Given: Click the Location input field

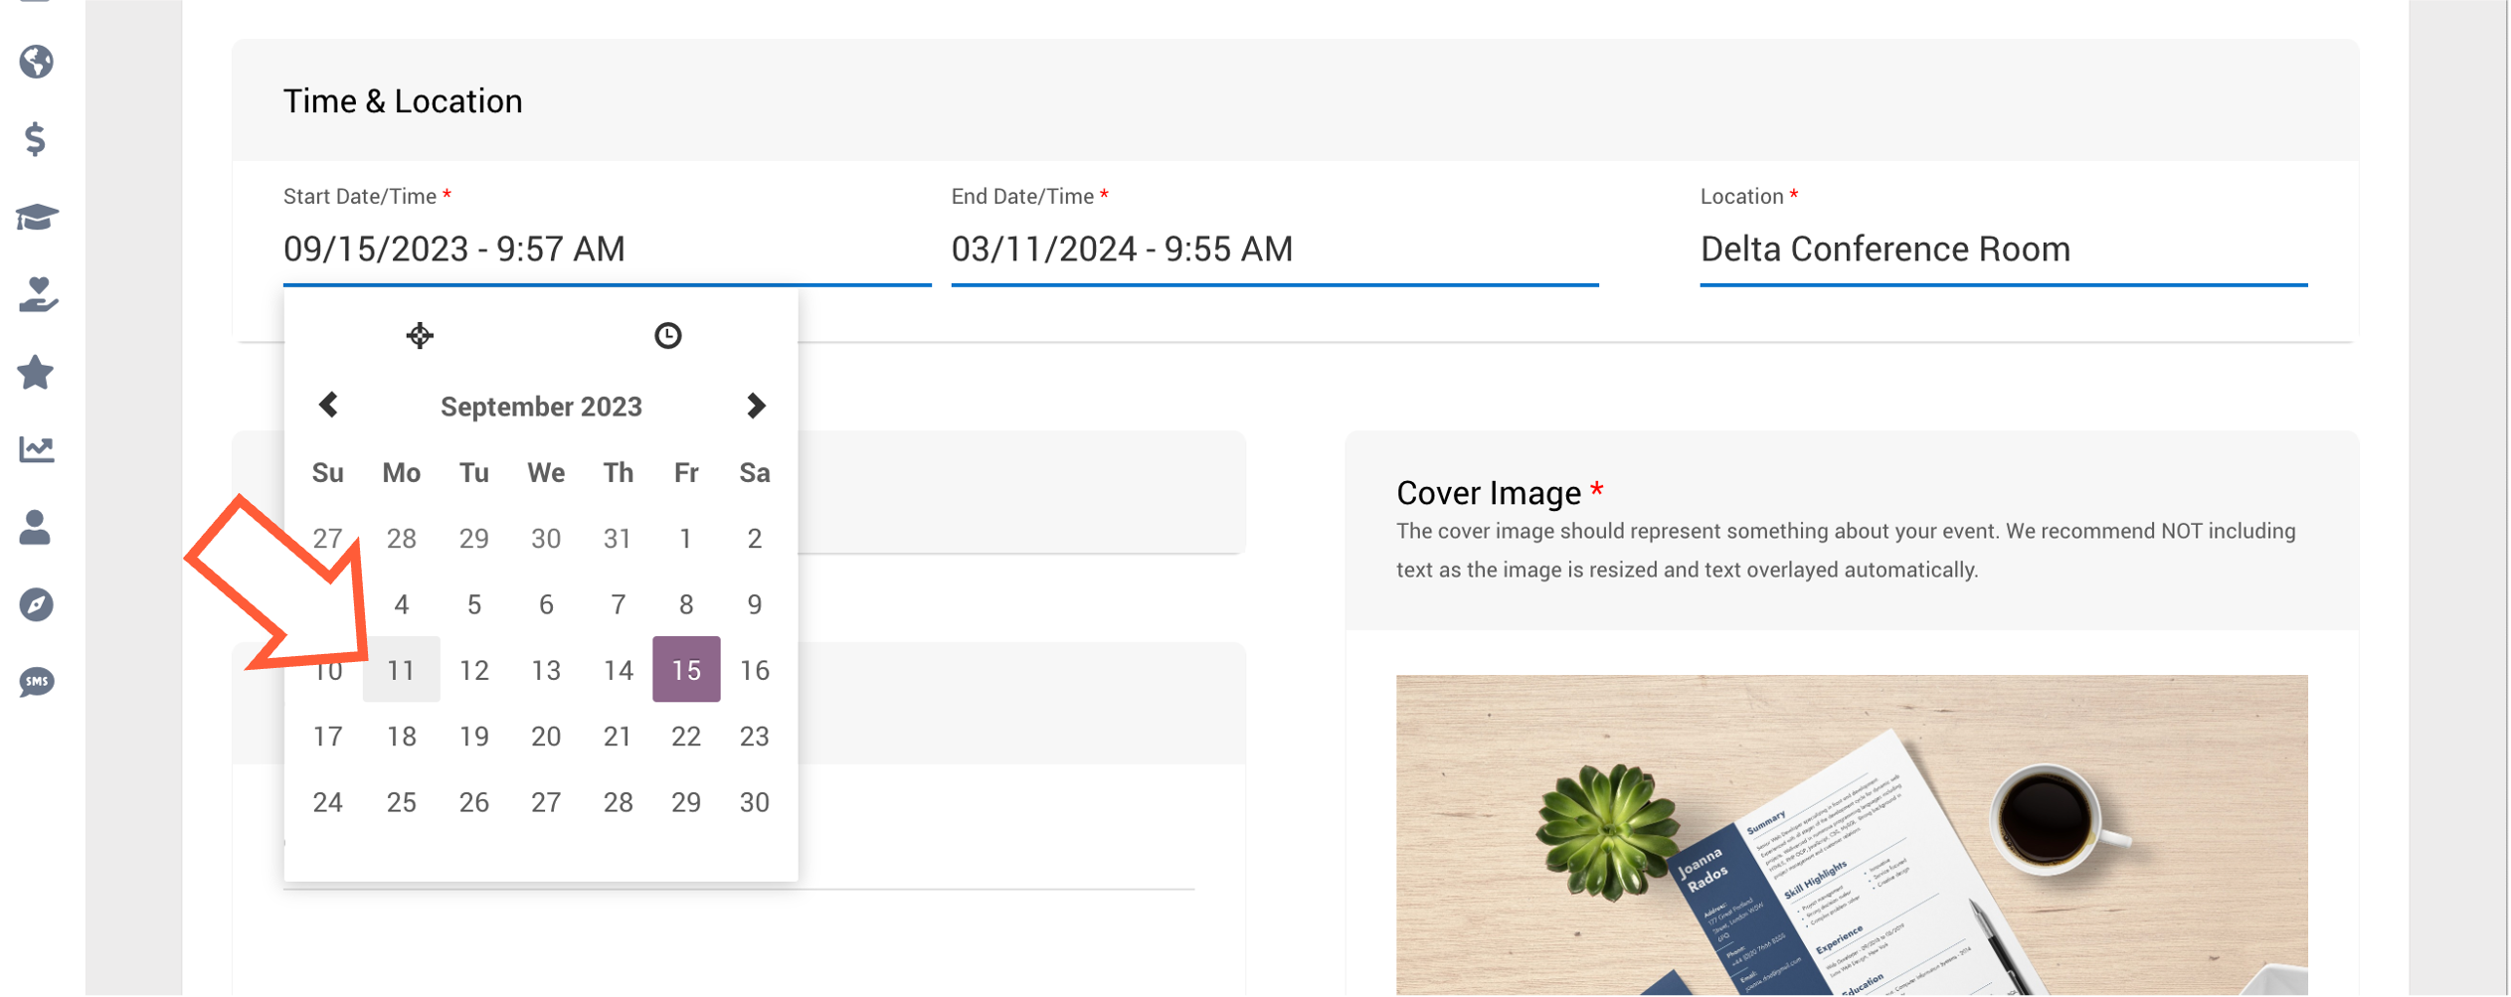Looking at the screenshot, I should pyautogui.click(x=2004, y=249).
